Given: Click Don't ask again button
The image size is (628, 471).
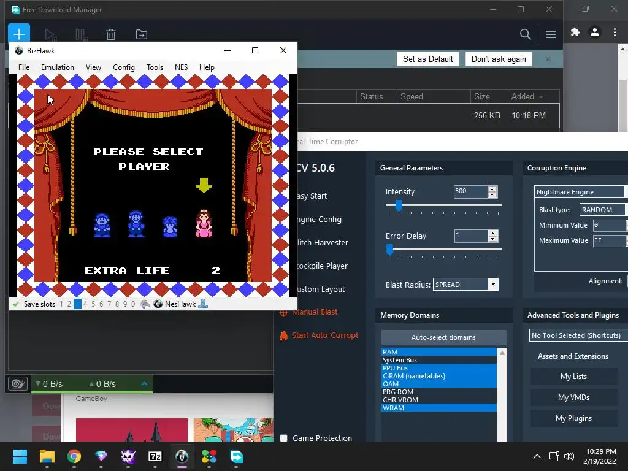Looking at the screenshot, I should [x=499, y=59].
